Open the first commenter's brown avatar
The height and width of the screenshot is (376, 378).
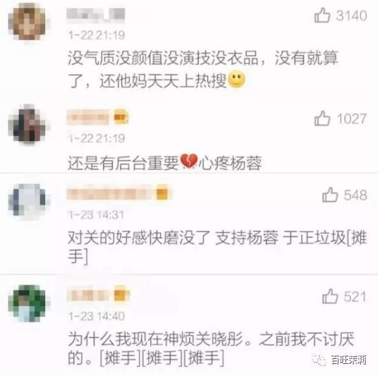click(27, 22)
